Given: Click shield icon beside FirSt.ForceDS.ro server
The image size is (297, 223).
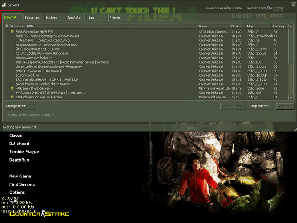Looking at the screenshot, I should tap(12, 32).
